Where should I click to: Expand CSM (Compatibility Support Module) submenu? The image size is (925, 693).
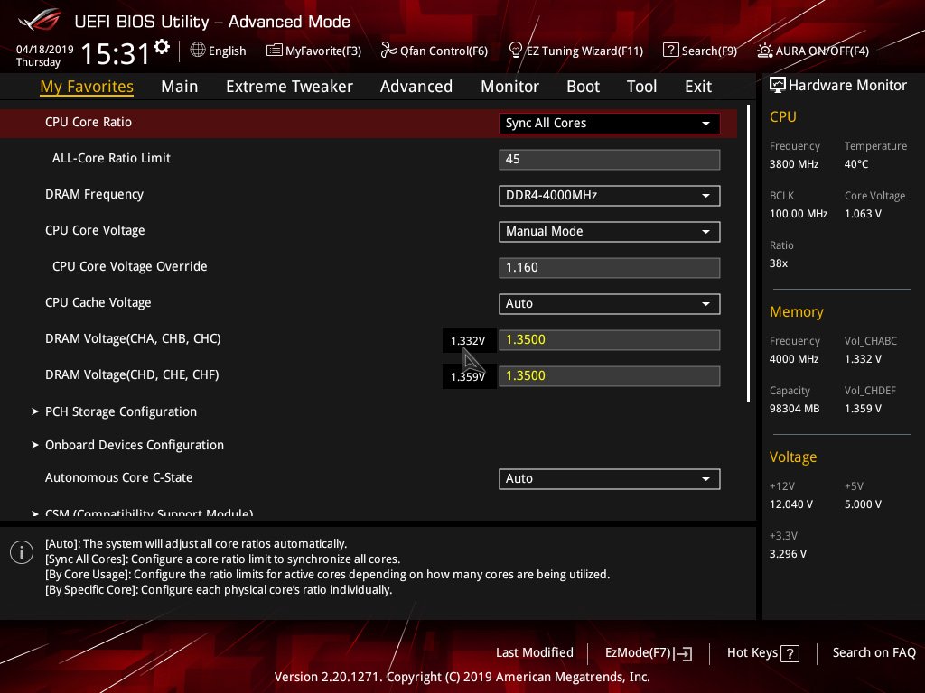[142, 513]
